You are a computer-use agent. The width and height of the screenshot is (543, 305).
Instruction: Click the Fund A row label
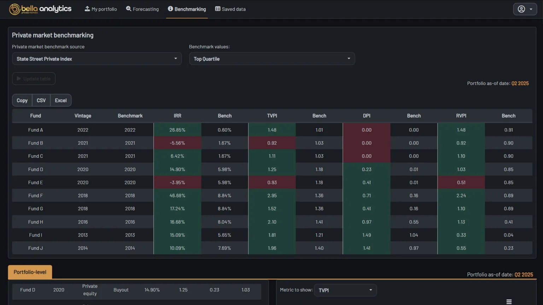[35, 130]
